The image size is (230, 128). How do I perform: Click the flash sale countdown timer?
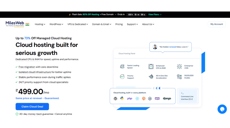pyautogui.click(x=136, y=15)
